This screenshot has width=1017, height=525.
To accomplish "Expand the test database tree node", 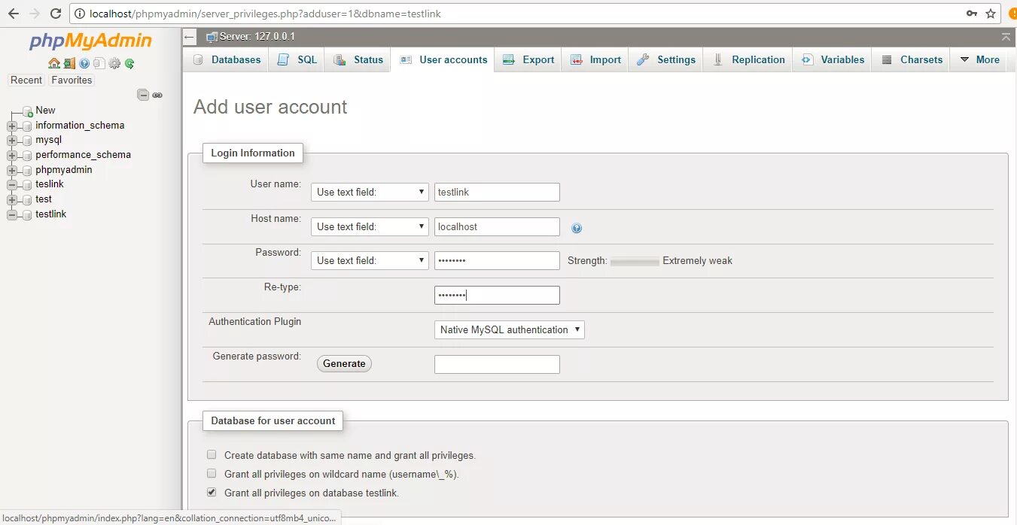I will (x=12, y=199).
